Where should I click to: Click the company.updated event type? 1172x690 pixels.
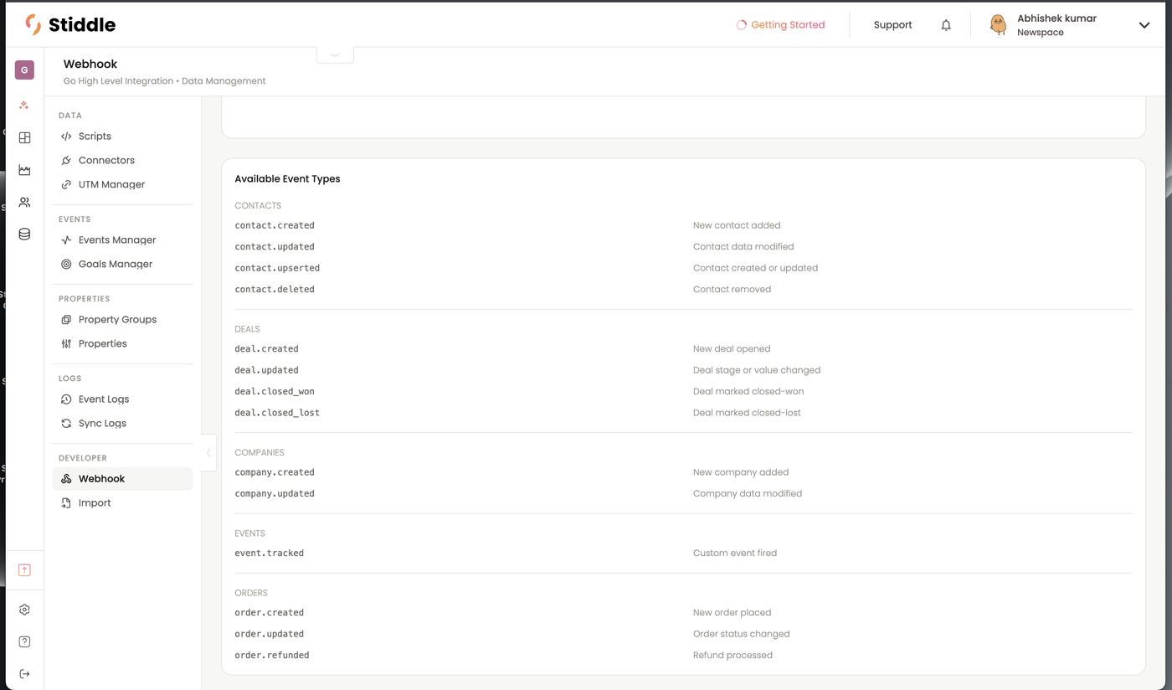(x=275, y=494)
